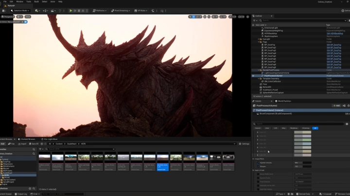Click the Fab button in Content Browser
The image size is (350, 196).
point(11,144)
